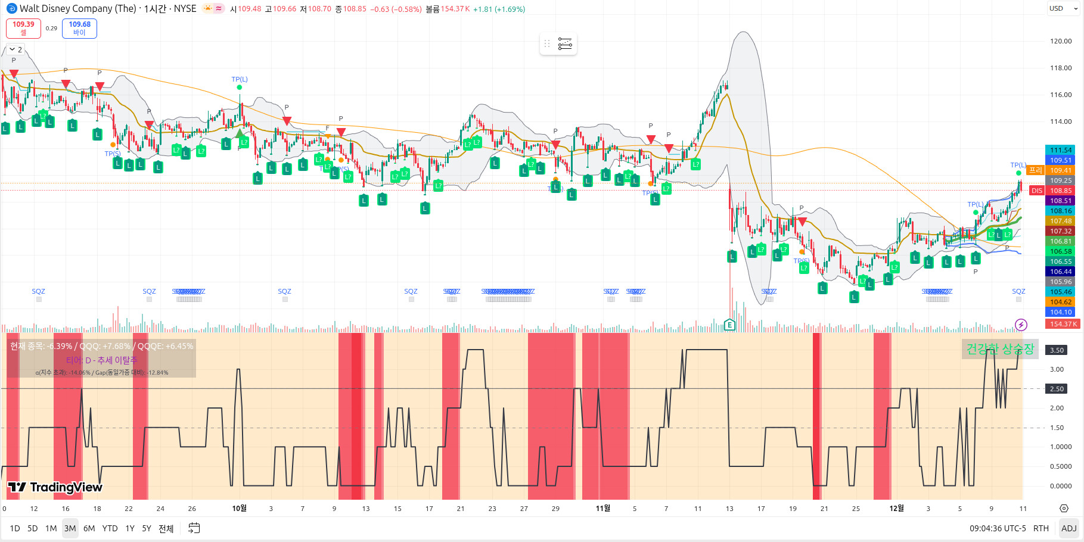
Task: Click the 1시간 interval label in the title
Action: [x=157, y=8]
